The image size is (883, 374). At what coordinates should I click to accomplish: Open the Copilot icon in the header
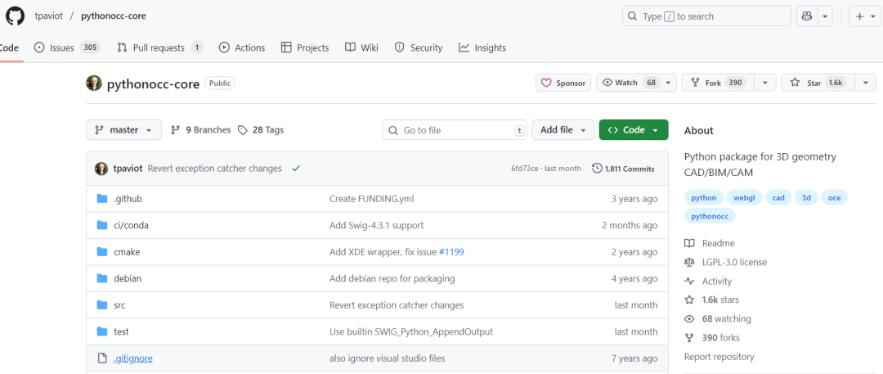coord(806,16)
